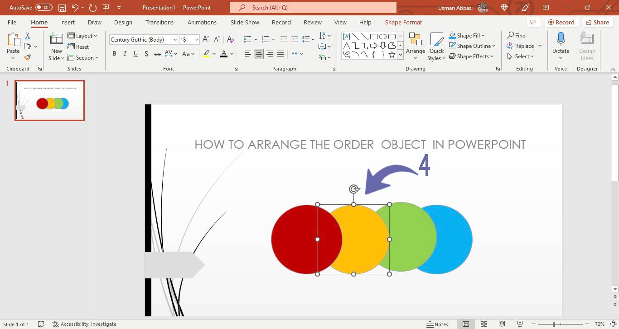Viewport: 619px width, 329px height.
Task: Toggle AutoSave switch
Action: pyautogui.click(x=44, y=8)
